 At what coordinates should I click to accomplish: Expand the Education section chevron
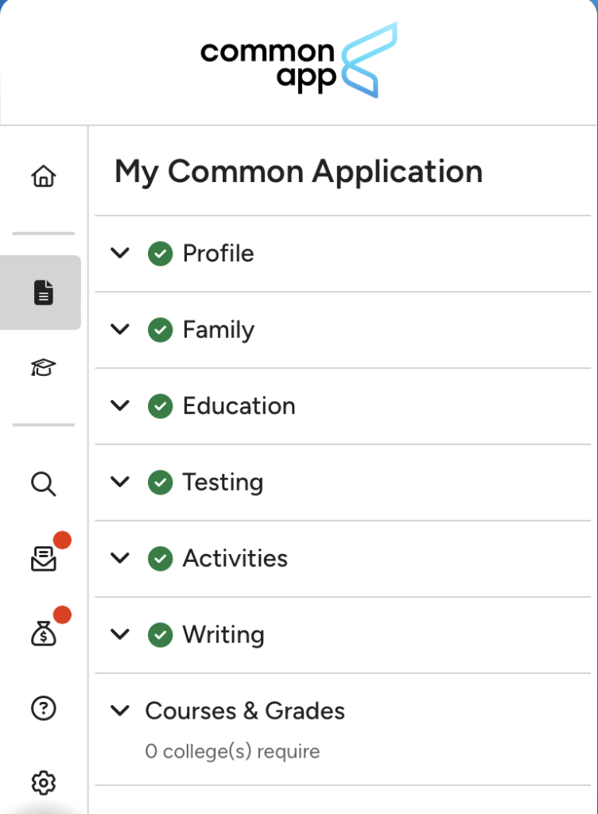tap(120, 406)
